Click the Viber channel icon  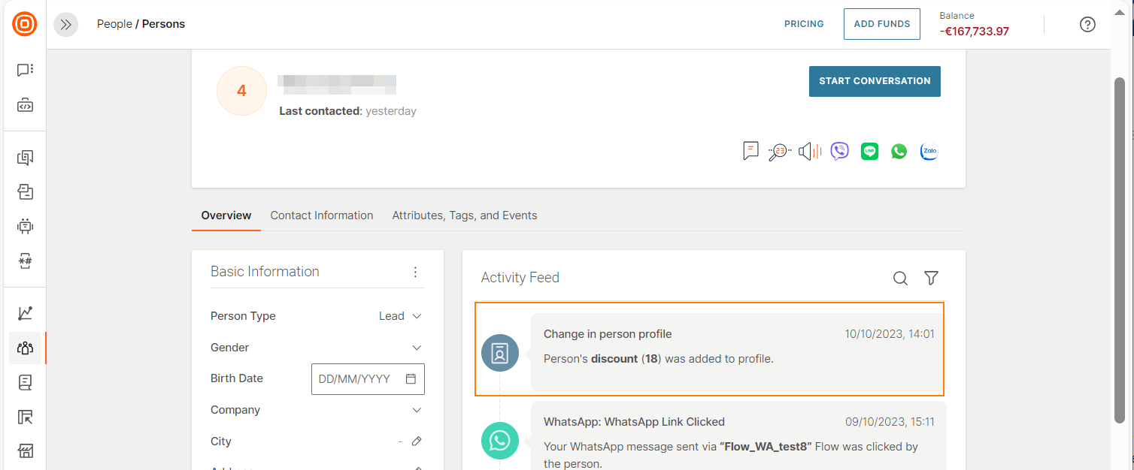tap(839, 152)
